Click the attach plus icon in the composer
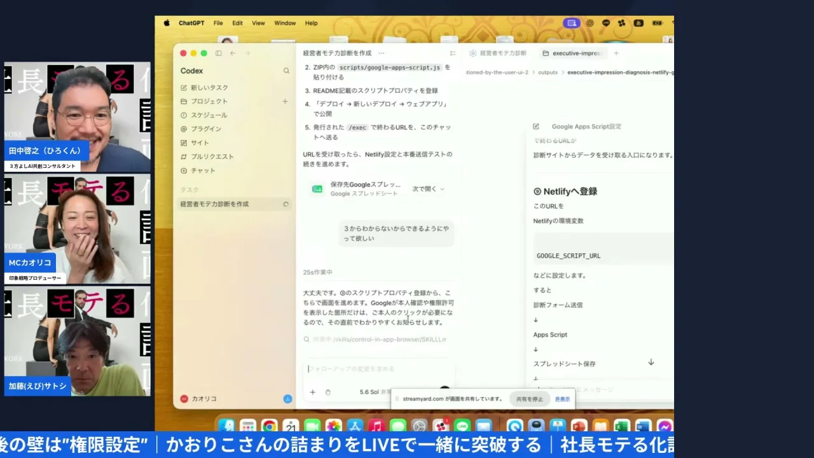Viewport: 814px width, 458px height. (x=312, y=392)
